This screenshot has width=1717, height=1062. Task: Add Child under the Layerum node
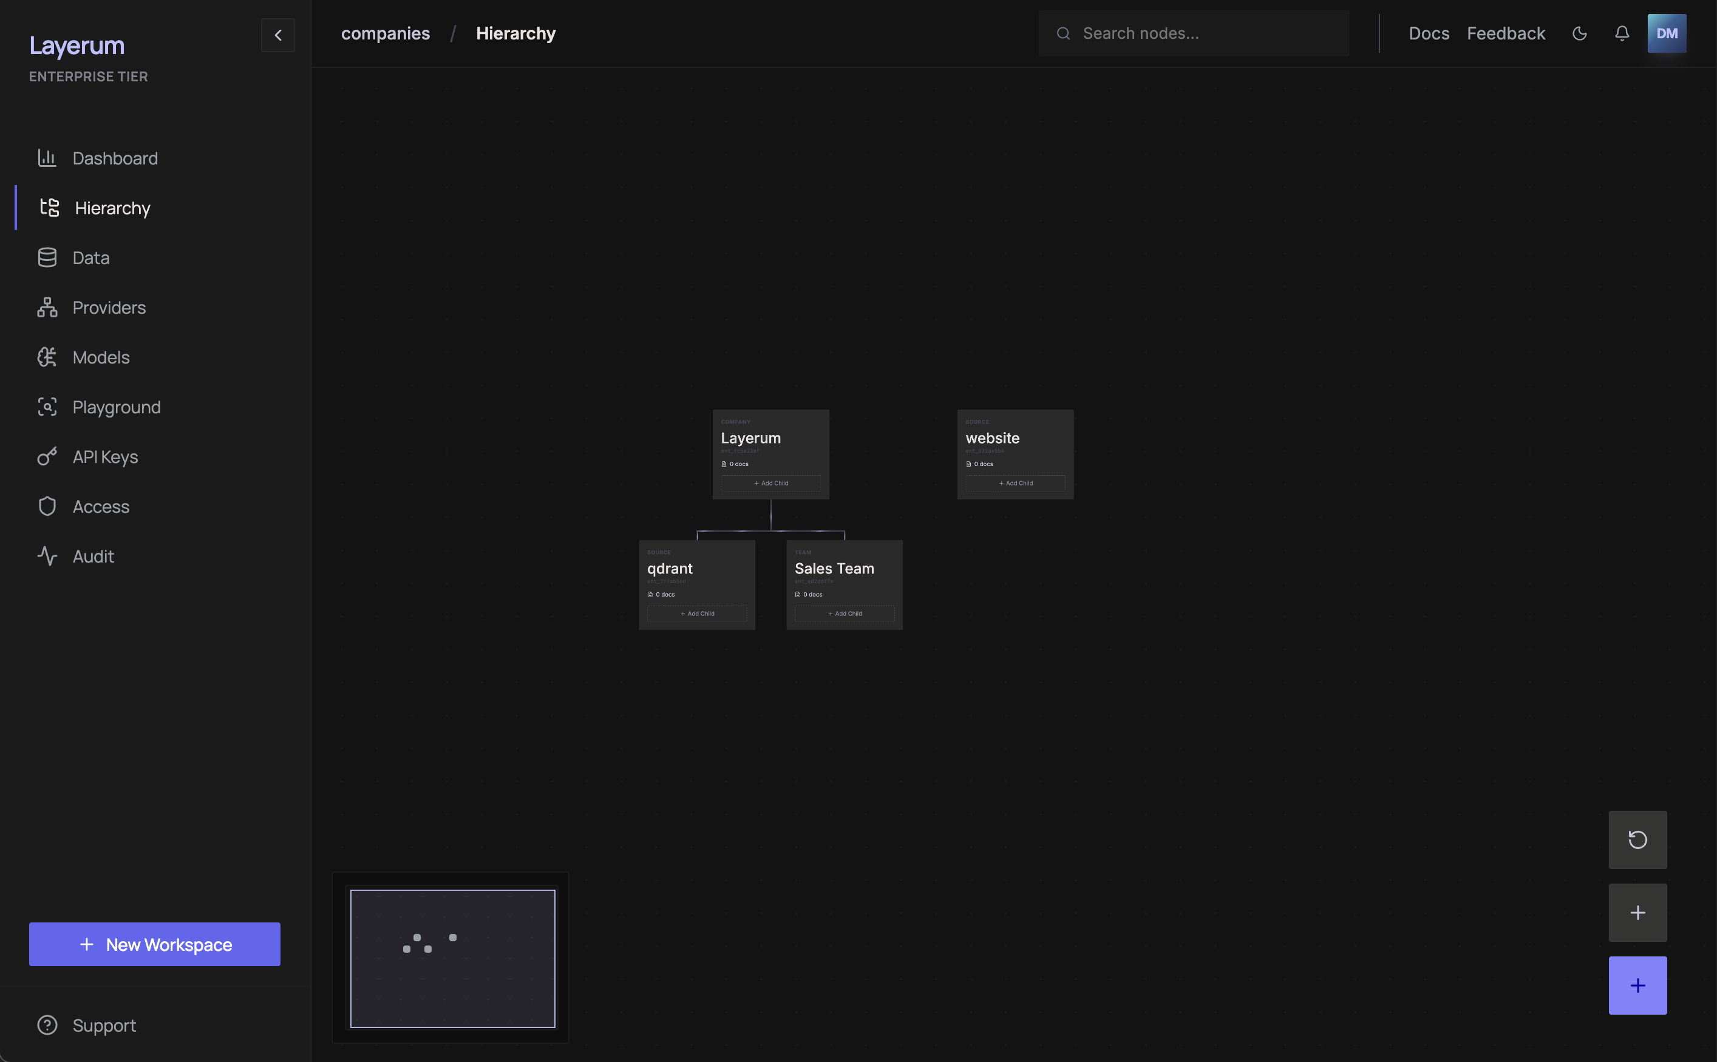(770, 483)
